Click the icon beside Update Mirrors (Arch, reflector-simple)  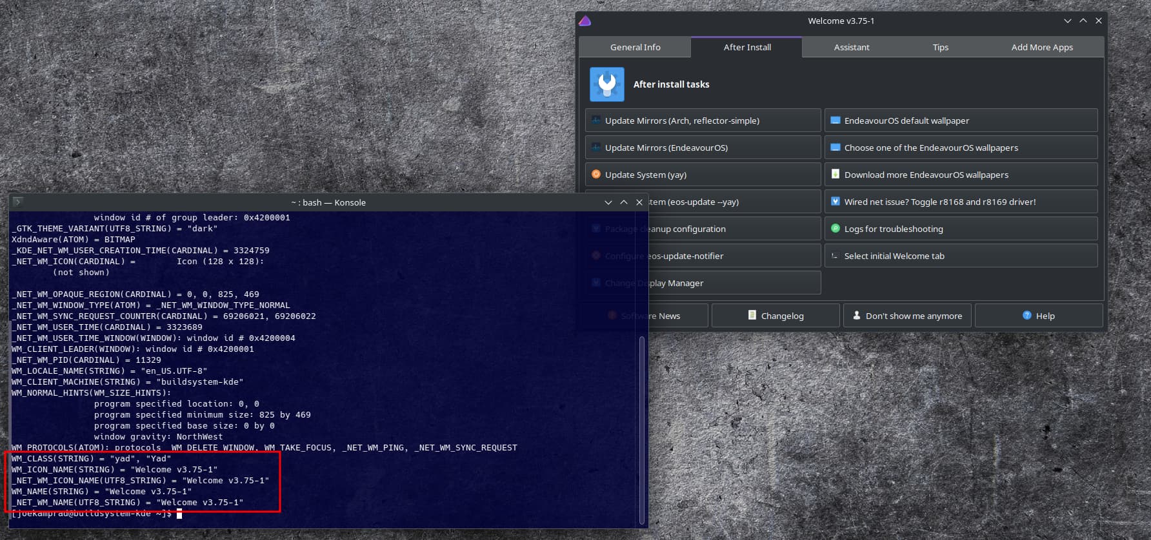click(596, 121)
